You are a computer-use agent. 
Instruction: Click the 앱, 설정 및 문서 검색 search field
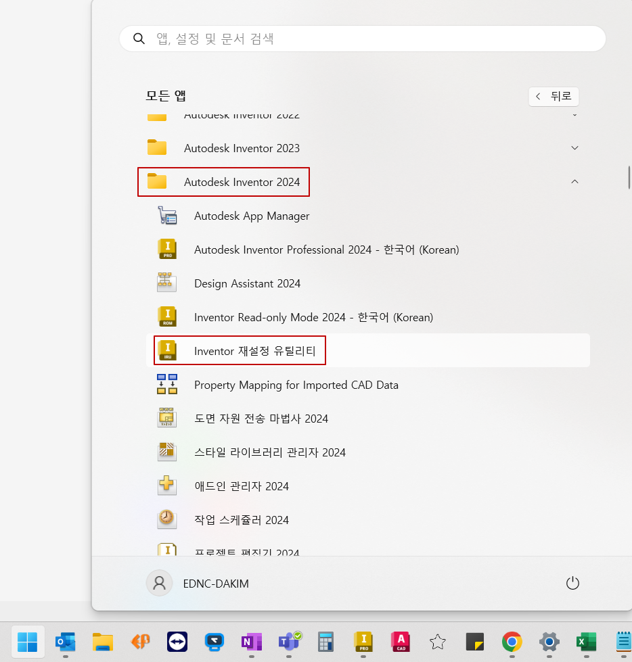363,39
